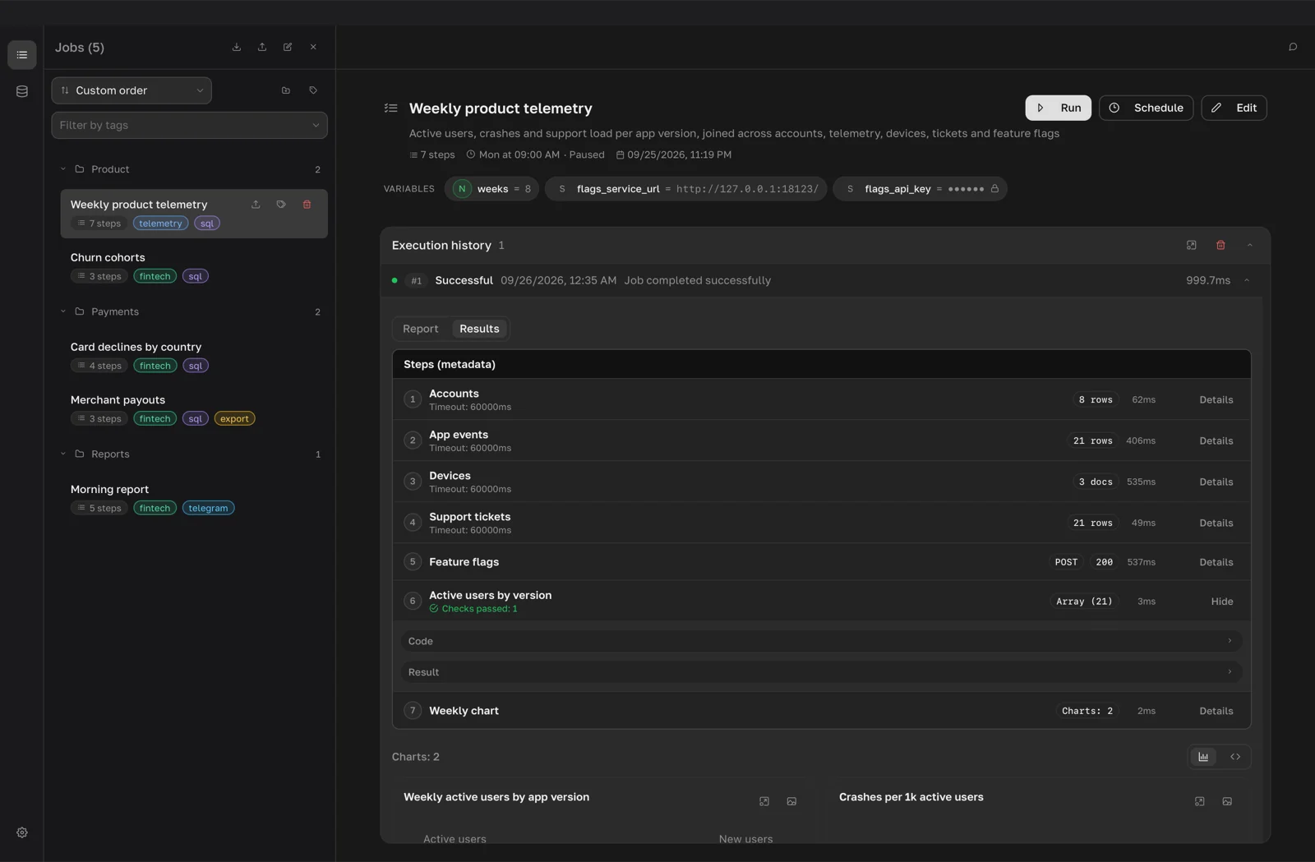Viewport: 1315px width, 862px height.
Task: Switch to code view toggle
Action: pyautogui.click(x=1235, y=757)
